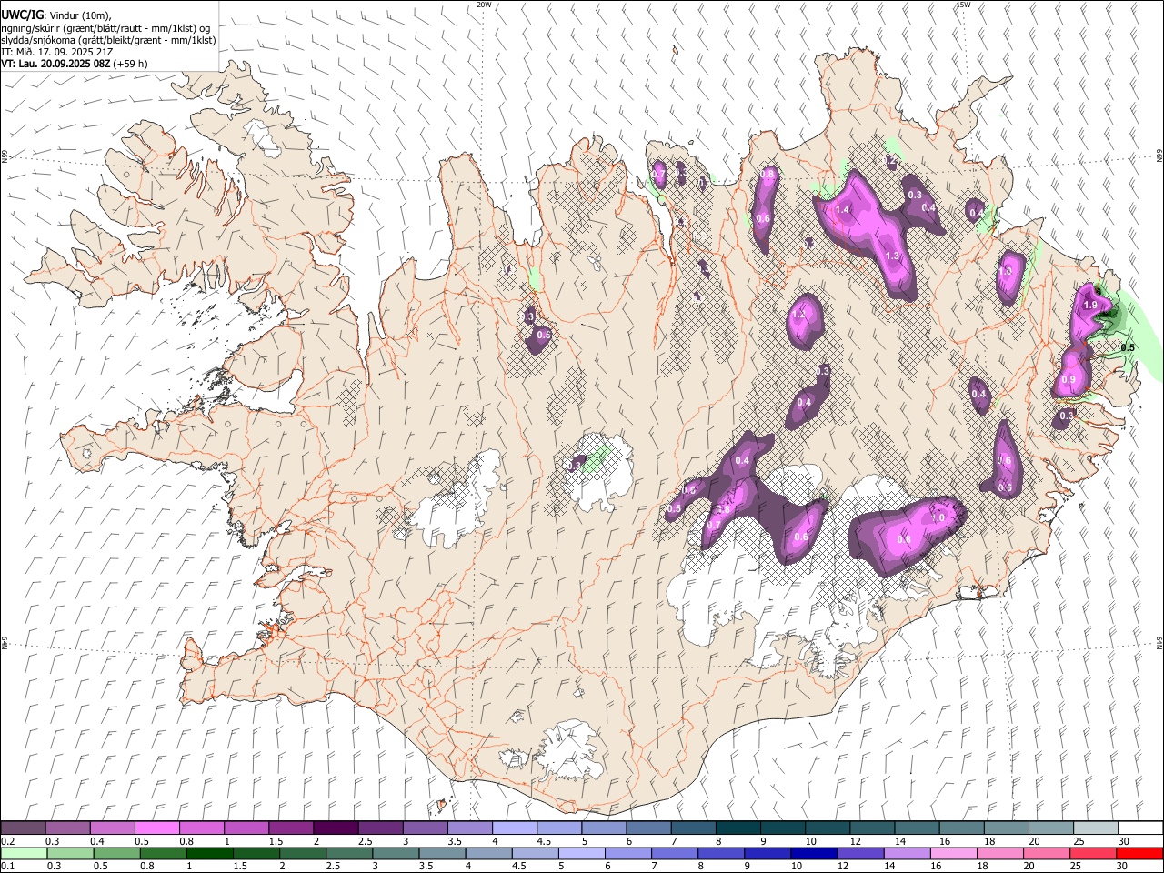Pick the darkest green swatch between 1 and 1.5
This screenshot has width=1164, height=873.
(209, 853)
